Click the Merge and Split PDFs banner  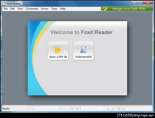point(127,9)
